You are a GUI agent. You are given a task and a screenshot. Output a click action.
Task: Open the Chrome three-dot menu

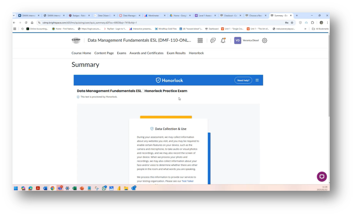click(x=327, y=23)
